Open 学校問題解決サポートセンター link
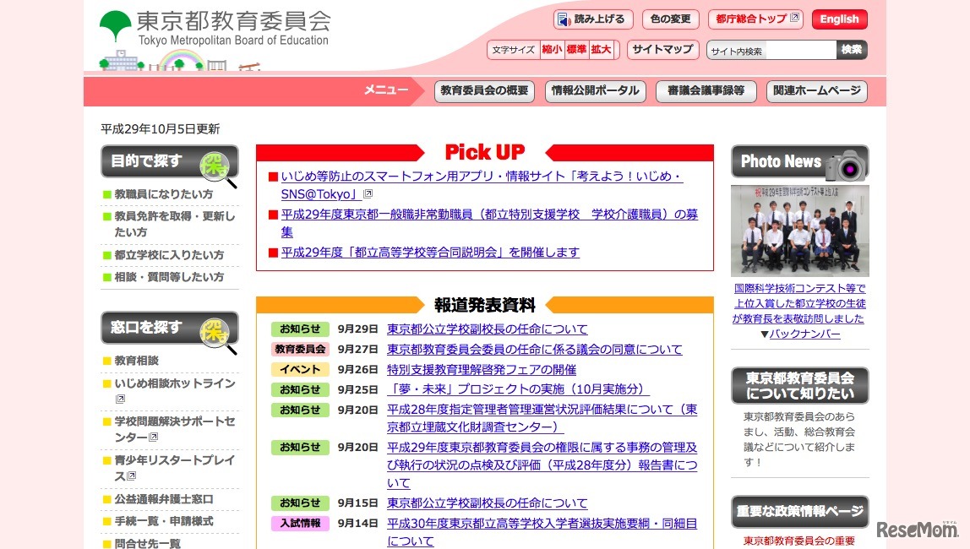970x549 pixels. coord(174,429)
